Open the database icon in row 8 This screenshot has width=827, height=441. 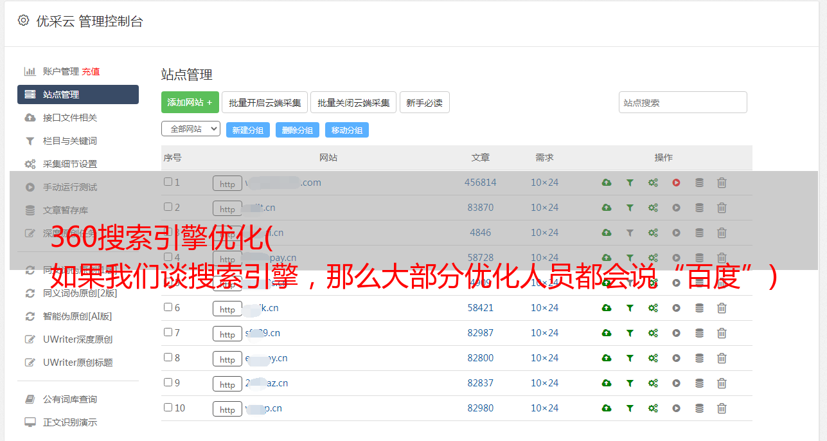point(699,358)
